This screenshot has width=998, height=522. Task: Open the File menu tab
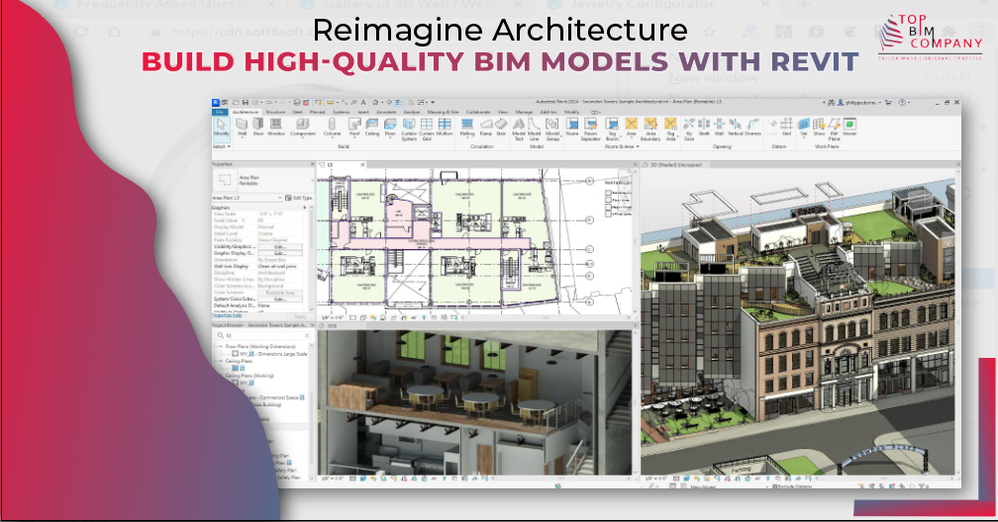click(220, 112)
